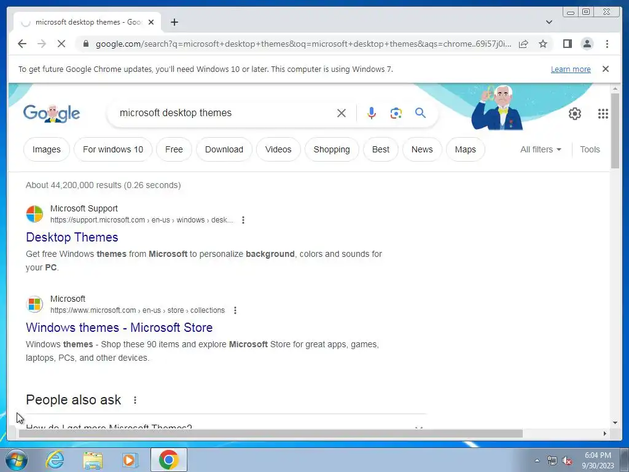Open the taskbar clock and date

[598, 460]
